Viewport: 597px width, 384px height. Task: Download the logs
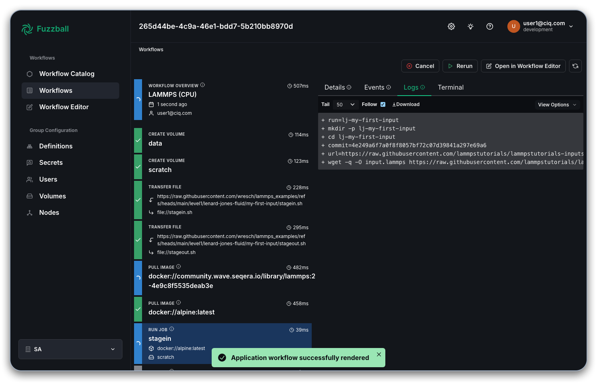click(406, 104)
